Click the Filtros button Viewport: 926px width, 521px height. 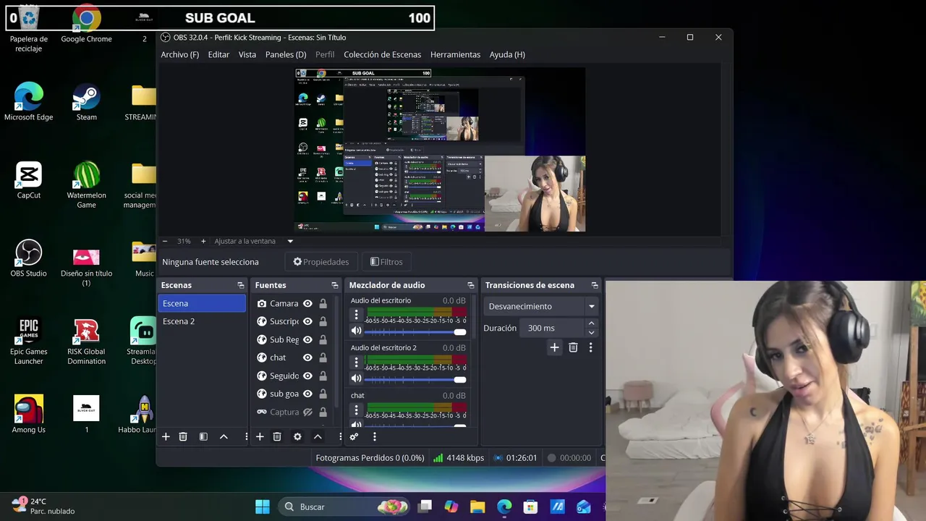tap(386, 262)
